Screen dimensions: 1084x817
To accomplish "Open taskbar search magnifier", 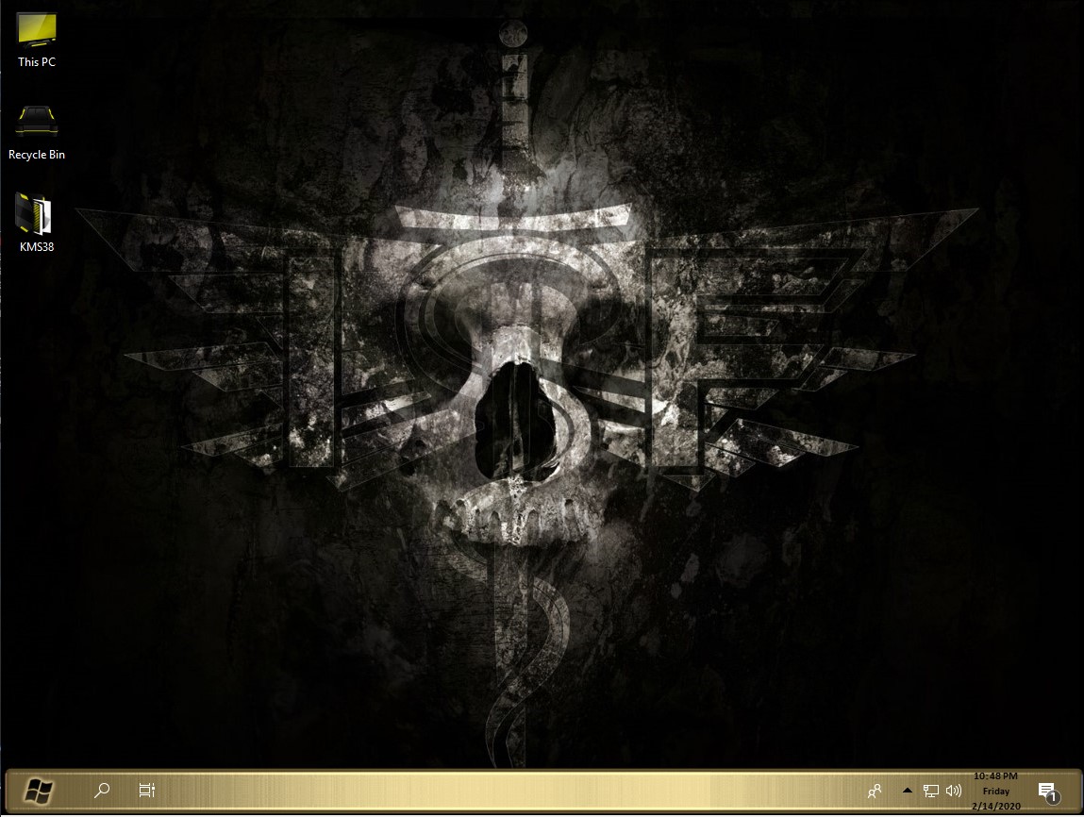I will 102,790.
